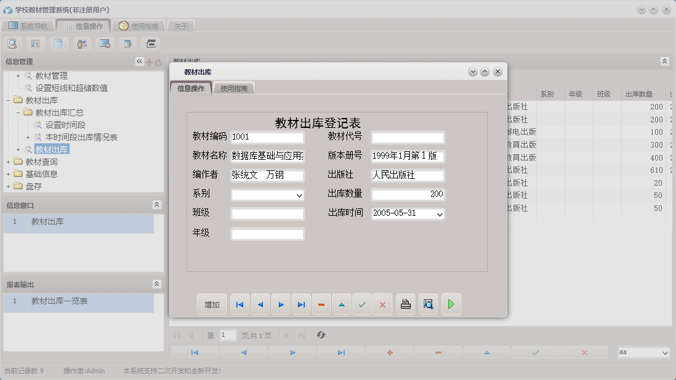
Task: Select the new document toolbar icon
Action: (59, 44)
